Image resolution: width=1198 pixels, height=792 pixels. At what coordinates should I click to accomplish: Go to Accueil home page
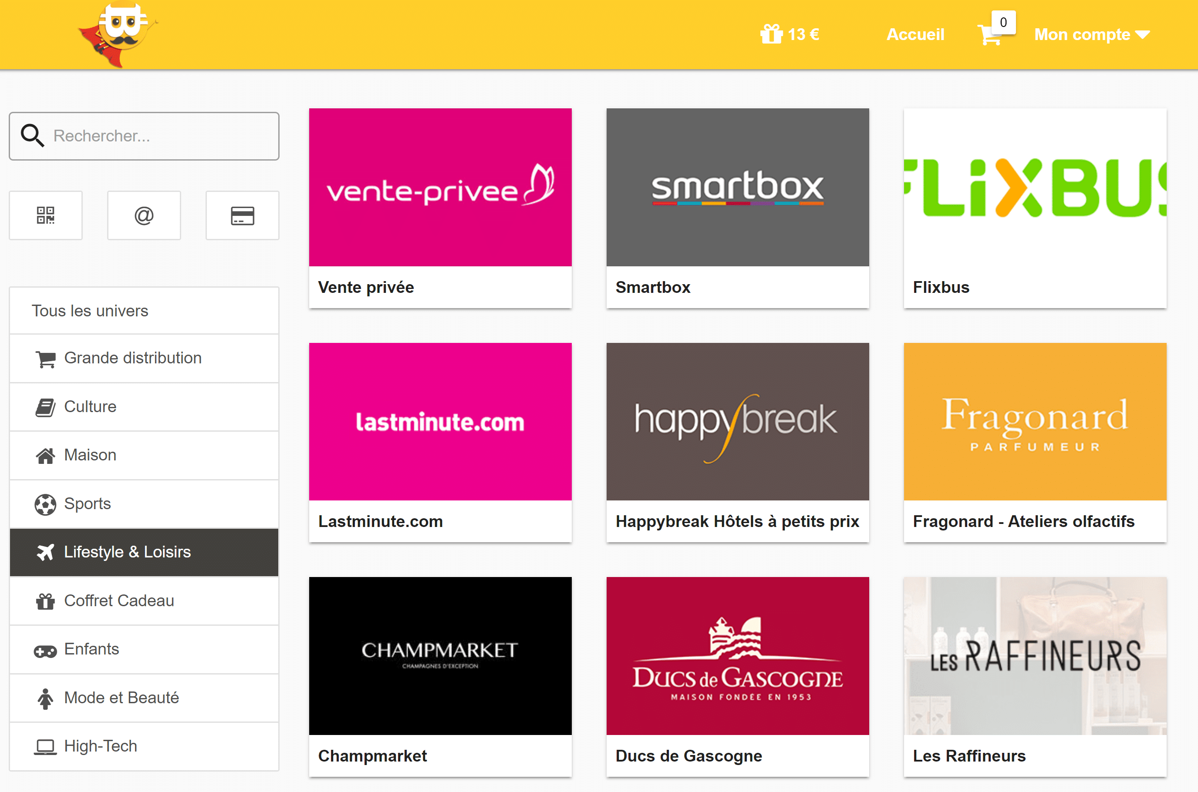[x=915, y=34]
